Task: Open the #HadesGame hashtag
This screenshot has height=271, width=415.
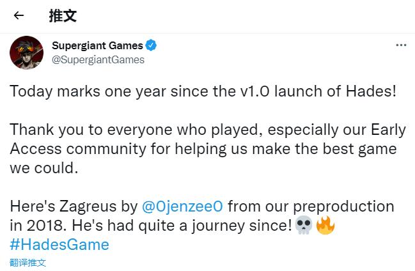Action: point(59,244)
